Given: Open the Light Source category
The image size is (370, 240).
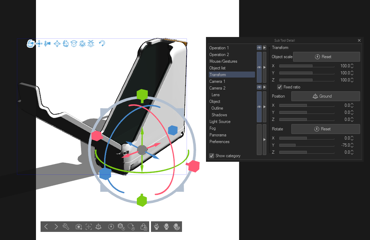Looking at the screenshot, I should [x=220, y=122].
